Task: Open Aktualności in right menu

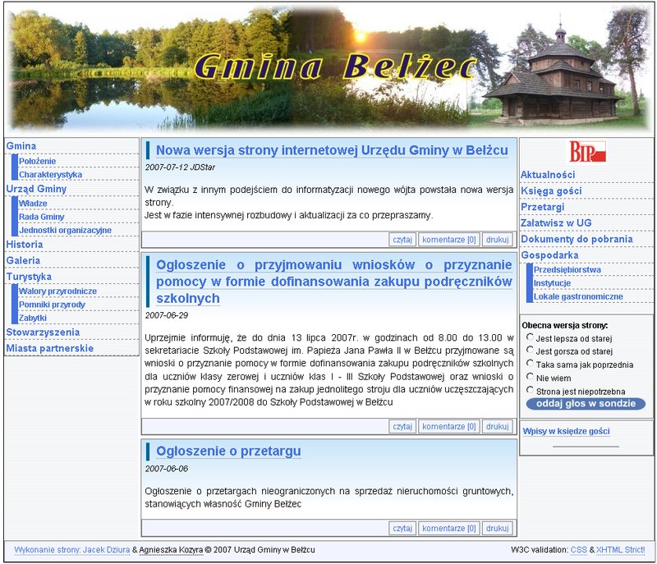Action: pyautogui.click(x=548, y=175)
